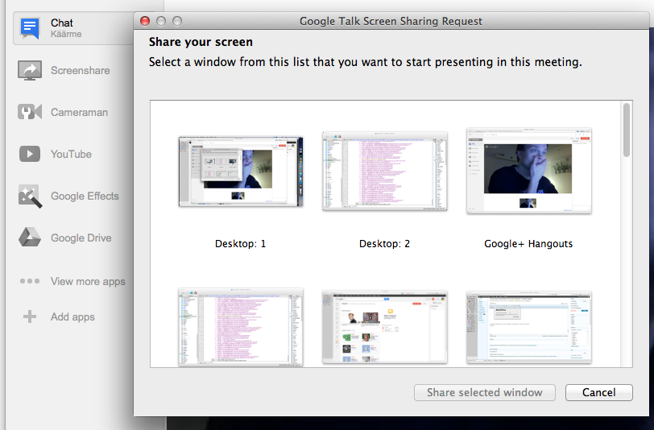Open the Screenshare label in sidebar
Image resolution: width=654 pixels, height=430 pixels.
tap(80, 71)
